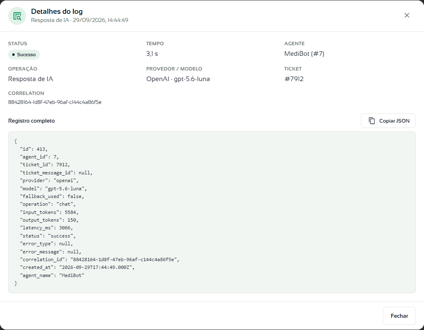This screenshot has height=330, width=424.
Task: Click the JSON line "model": "gpt-5.6-luna"
Action: pyautogui.click(x=53, y=189)
